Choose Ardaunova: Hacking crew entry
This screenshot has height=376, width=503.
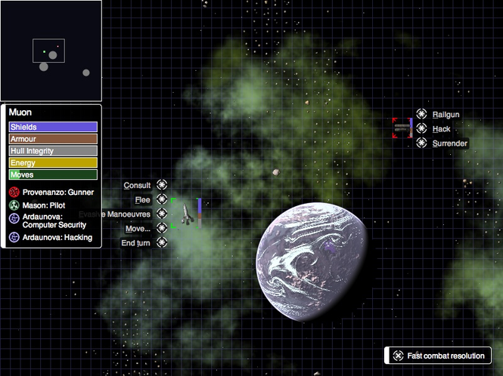click(50, 237)
